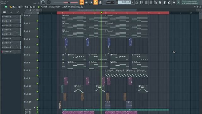Open the Browser tree view icon
Screen dimensions: 202x114
coord(155,2)
